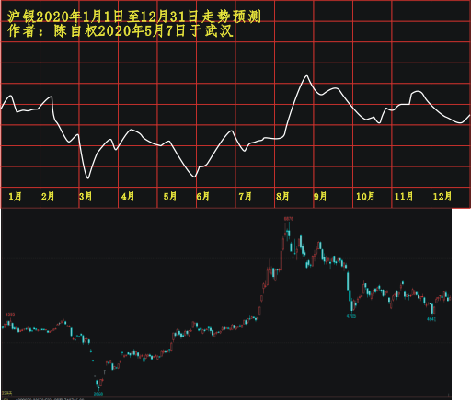
Task: Click the '7月' axis label
Action: point(246,197)
